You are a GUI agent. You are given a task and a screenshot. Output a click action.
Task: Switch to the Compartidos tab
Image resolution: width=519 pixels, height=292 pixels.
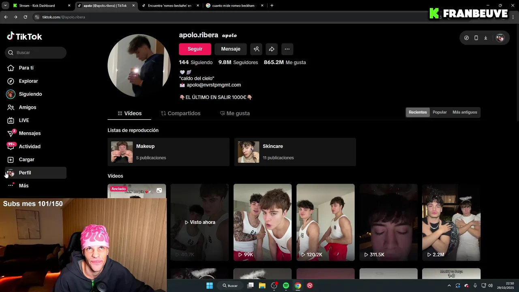point(180,114)
